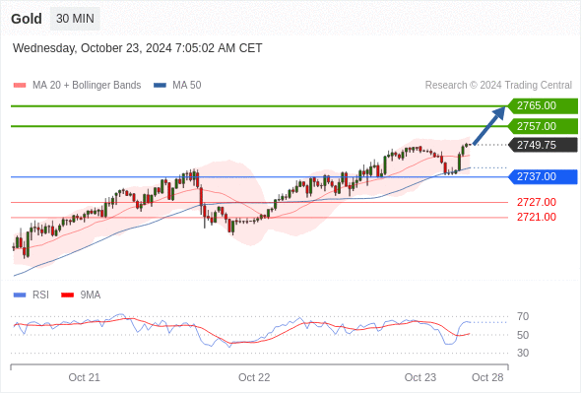Click the red 9MA legend swatch
Image resolution: width=581 pixels, height=394 pixels.
coord(67,295)
